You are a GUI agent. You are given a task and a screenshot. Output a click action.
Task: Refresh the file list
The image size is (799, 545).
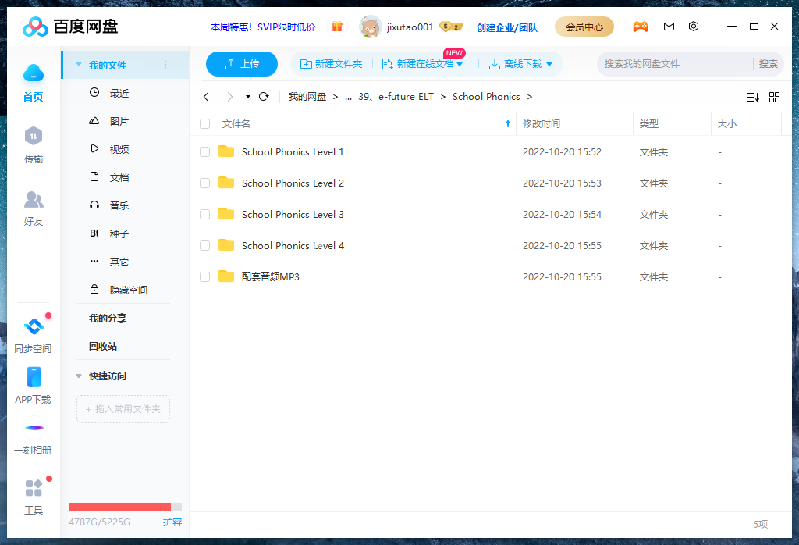264,96
